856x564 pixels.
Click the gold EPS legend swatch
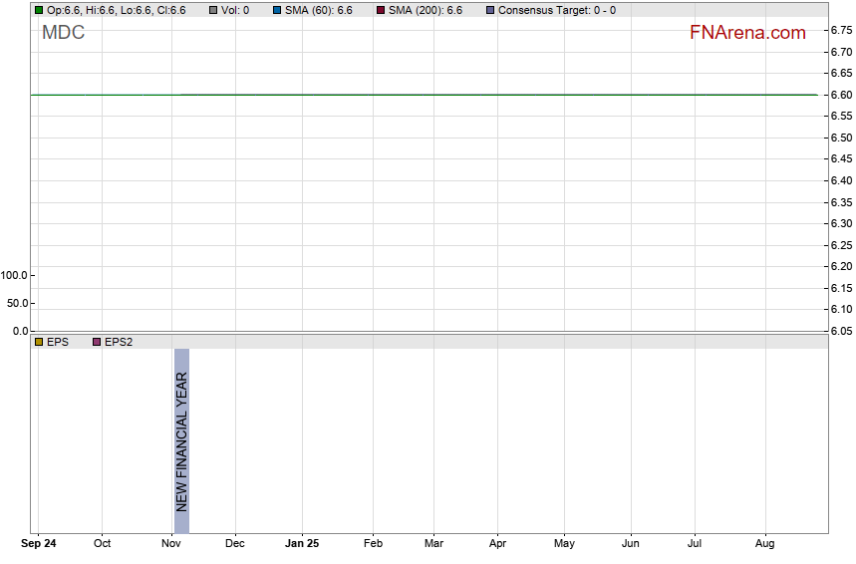coord(39,342)
